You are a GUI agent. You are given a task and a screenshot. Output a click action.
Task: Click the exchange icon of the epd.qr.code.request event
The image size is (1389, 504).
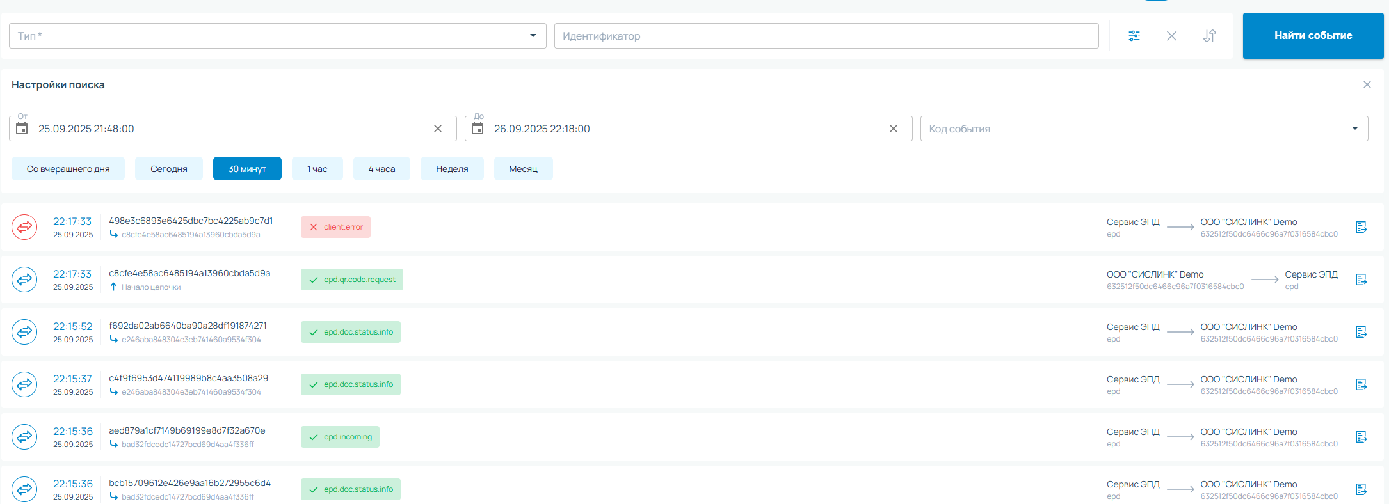tap(24, 280)
